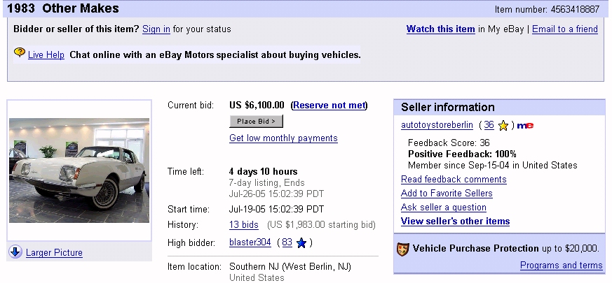Click the Larger Picture down-arrow icon
Image resolution: width=612 pixels, height=283 pixels.
(15, 252)
